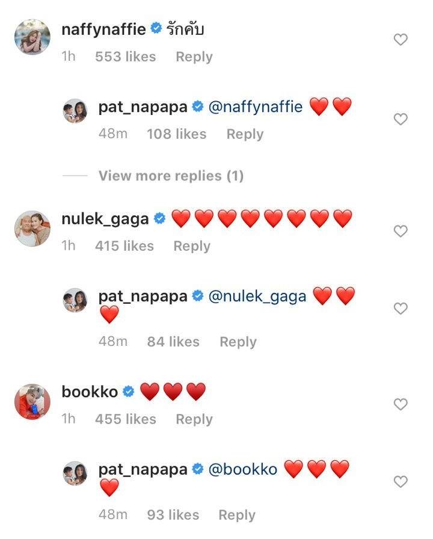Open naffynaffie's profile picture

pyautogui.click(x=32, y=37)
